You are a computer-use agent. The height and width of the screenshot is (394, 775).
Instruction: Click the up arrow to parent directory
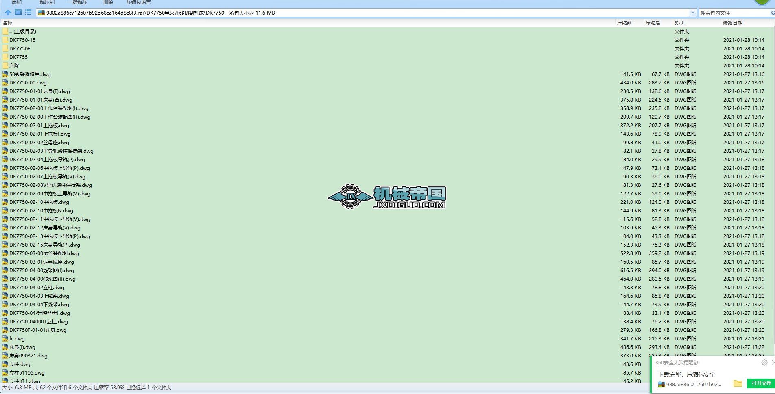click(8, 13)
